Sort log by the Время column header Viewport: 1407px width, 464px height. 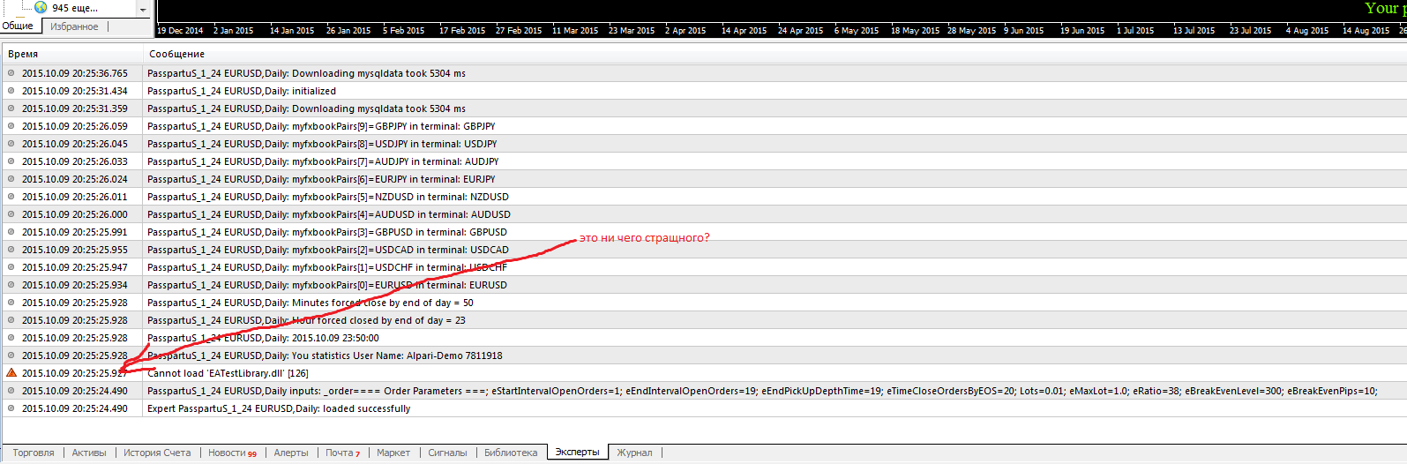[x=23, y=54]
